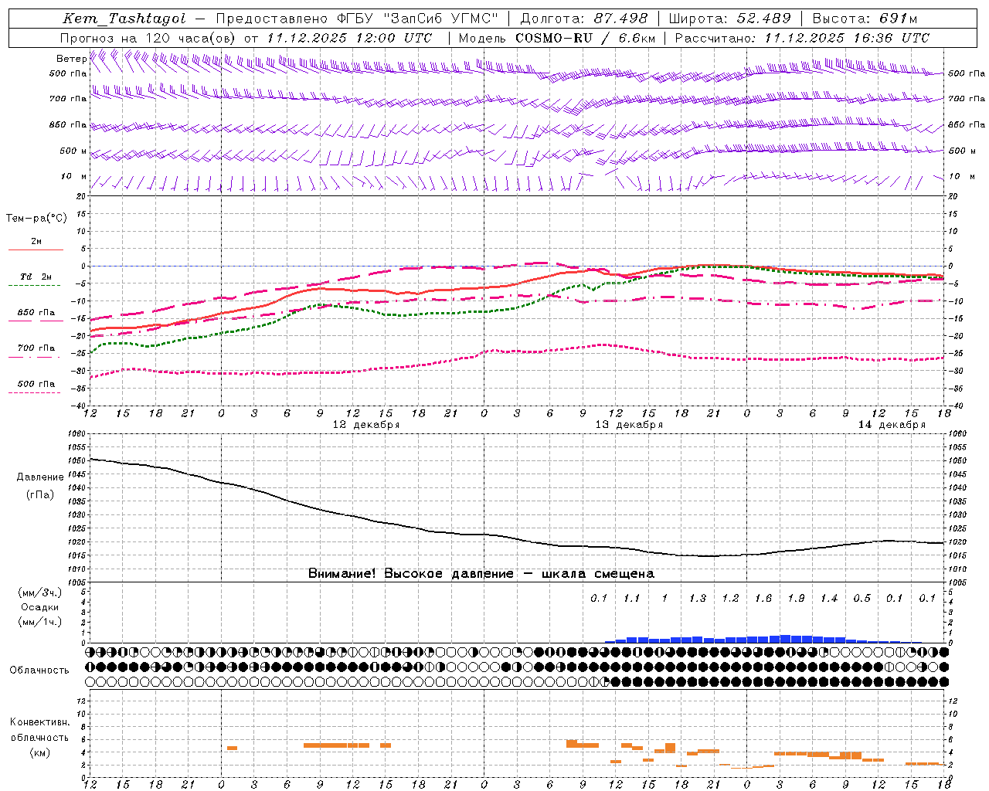Click the 'Давление' pressure panel label
Image resolution: width=989 pixels, height=791 pixels.
click(40, 477)
